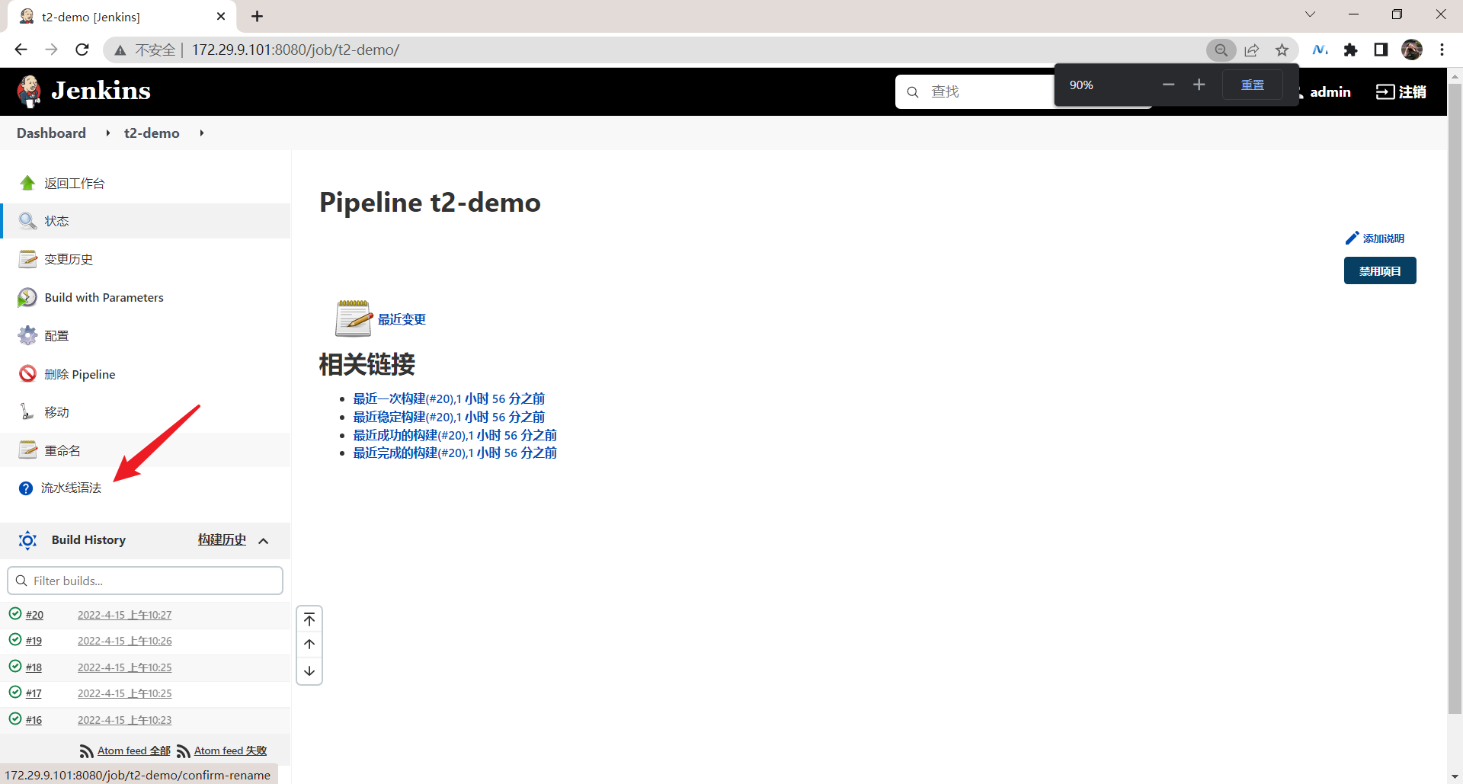Reload the page with the refresh icon

pyautogui.click(x=82, y=50)
